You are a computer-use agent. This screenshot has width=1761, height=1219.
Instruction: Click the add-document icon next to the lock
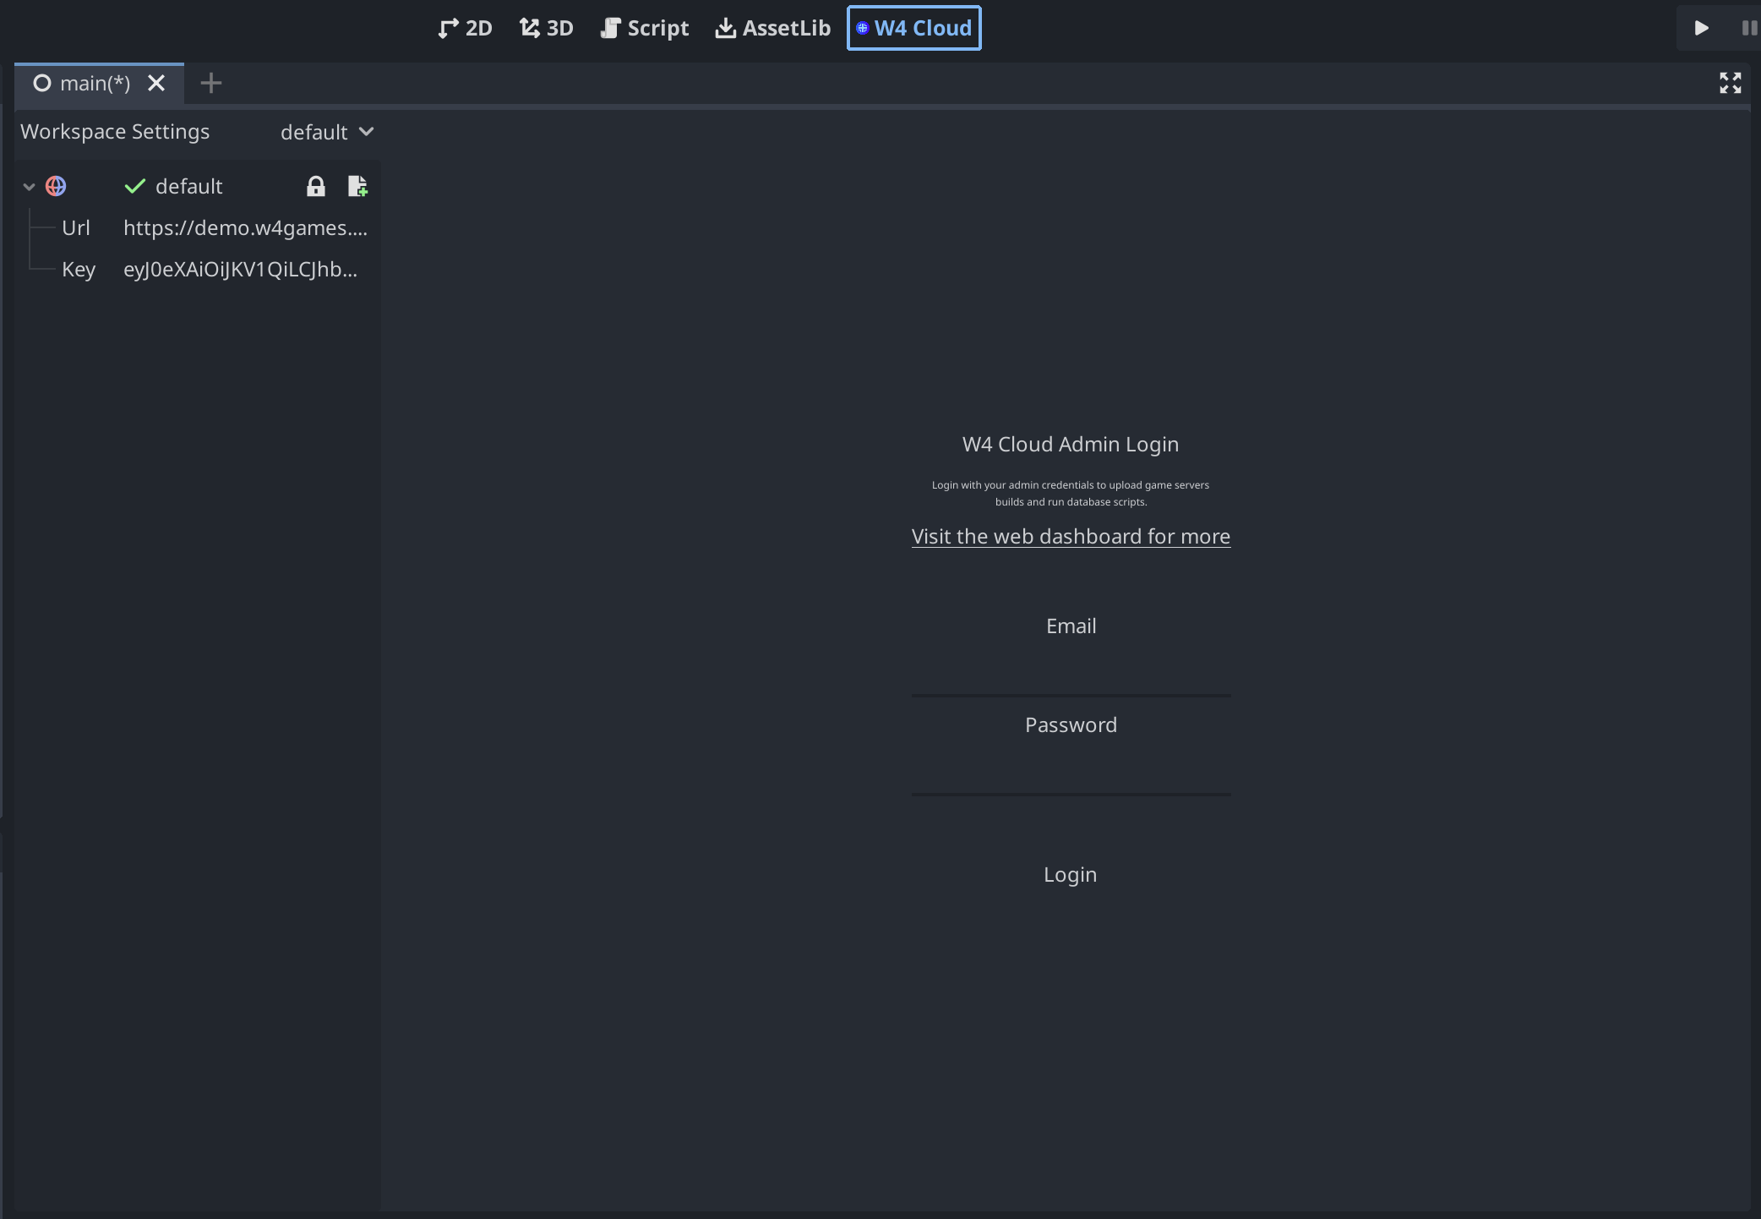[357, 186]
